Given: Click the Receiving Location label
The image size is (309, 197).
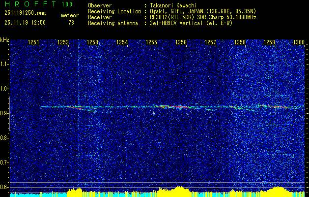Looking at the screenshot, I should pos(114,11).
